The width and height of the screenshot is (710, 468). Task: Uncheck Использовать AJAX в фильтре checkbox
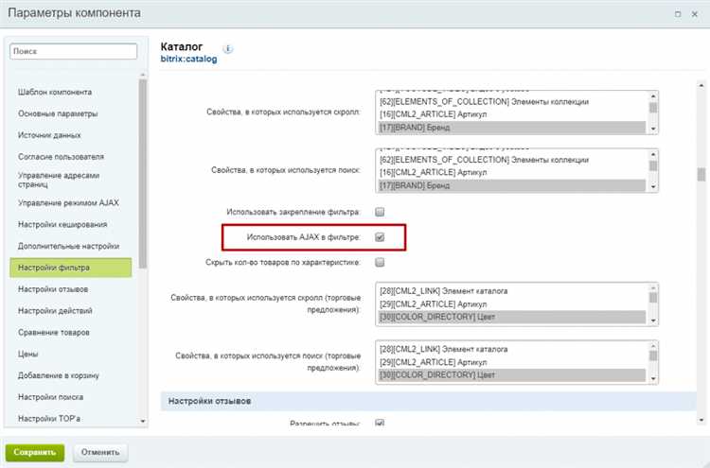380,237
